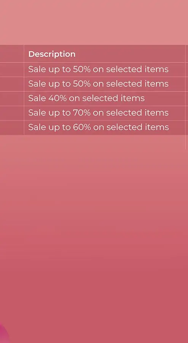The height and width of the screenshot is (343, 188).
Task: Select the "Sale 40% on selected items" cell
Action: tap(104, 98)
